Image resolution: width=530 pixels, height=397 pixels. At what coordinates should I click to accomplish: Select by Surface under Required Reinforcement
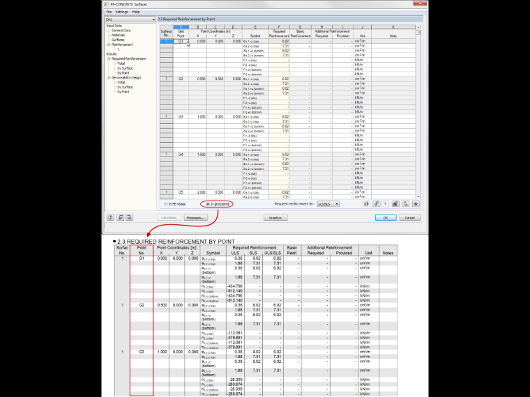coord(125,68)
